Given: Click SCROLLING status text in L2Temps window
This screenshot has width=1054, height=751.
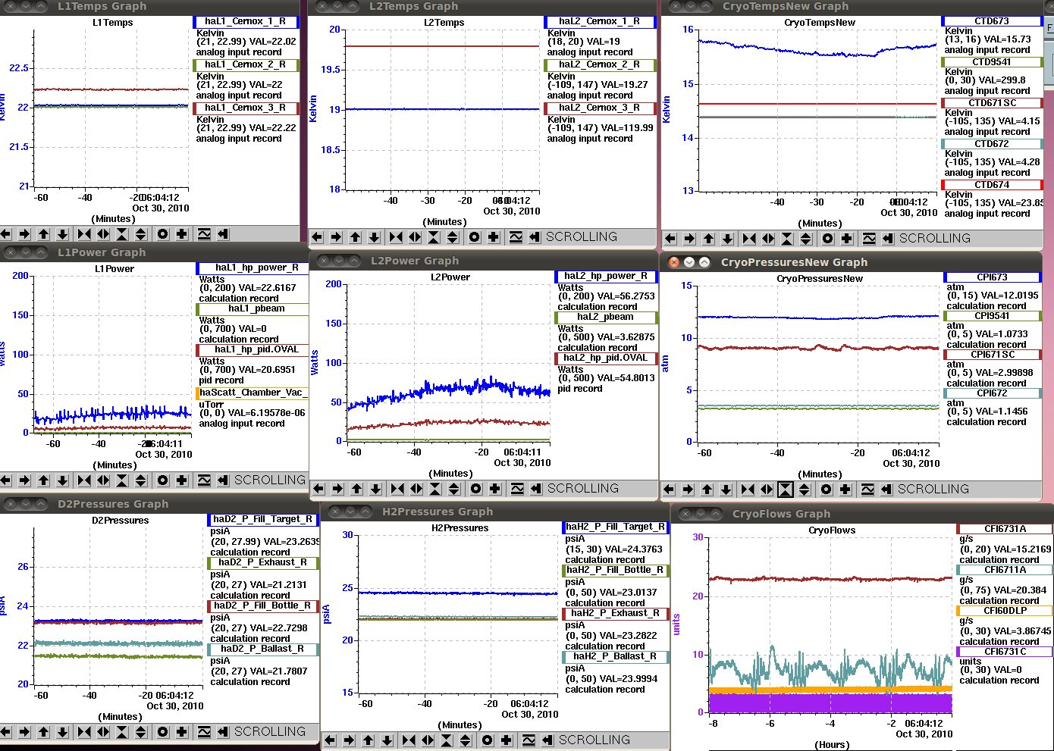Looking at the screenshot, I should click(582, 237).
